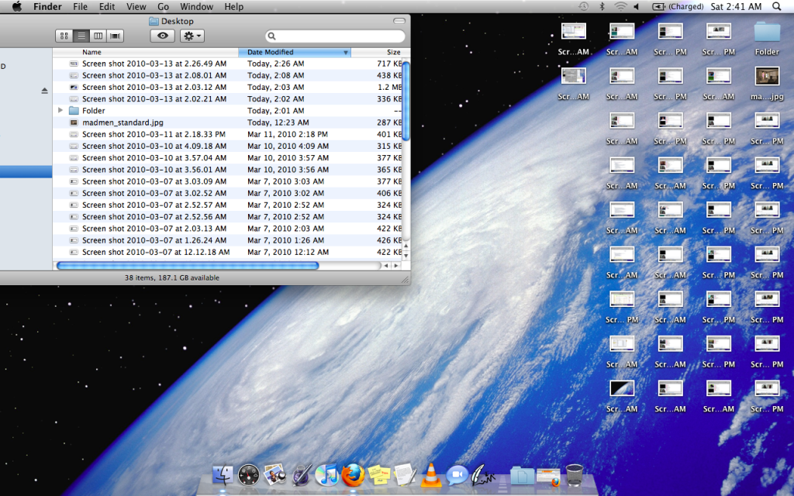Image resolution: width=794 pixels, height=496 pixels.
Task: Click the Bluetooth icon in menu bar
Action: click(602, 6)
